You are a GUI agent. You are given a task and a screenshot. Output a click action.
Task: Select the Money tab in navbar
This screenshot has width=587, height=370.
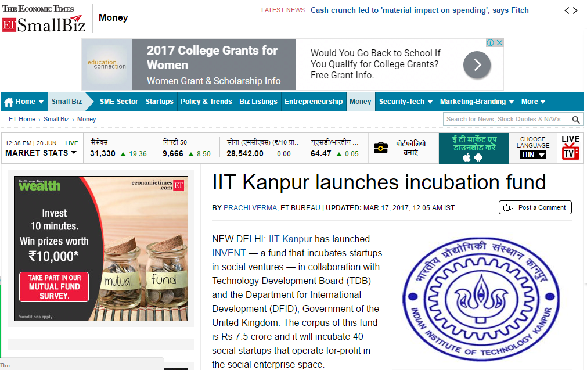(360, 102)
